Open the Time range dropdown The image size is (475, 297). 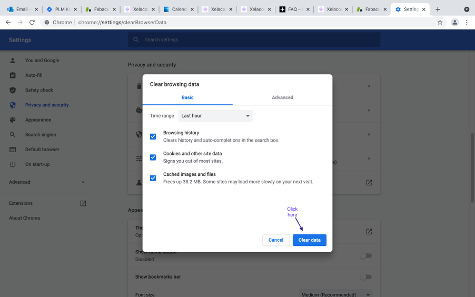click(215, 116)
